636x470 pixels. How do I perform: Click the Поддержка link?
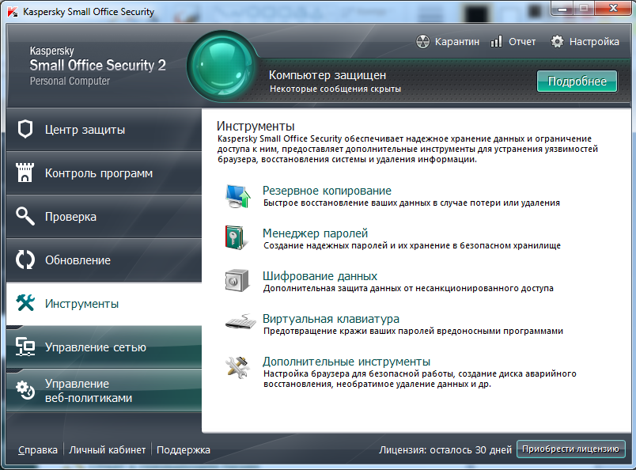tap(184, 449)
